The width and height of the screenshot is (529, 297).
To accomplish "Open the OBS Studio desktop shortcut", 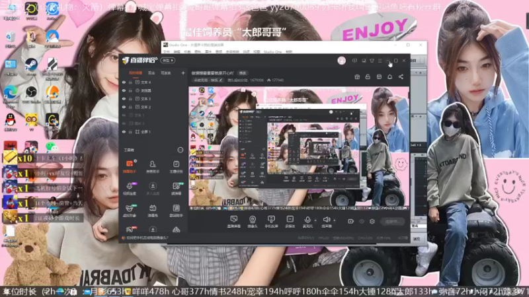I will pyautogui.click(x=31, y=94).
